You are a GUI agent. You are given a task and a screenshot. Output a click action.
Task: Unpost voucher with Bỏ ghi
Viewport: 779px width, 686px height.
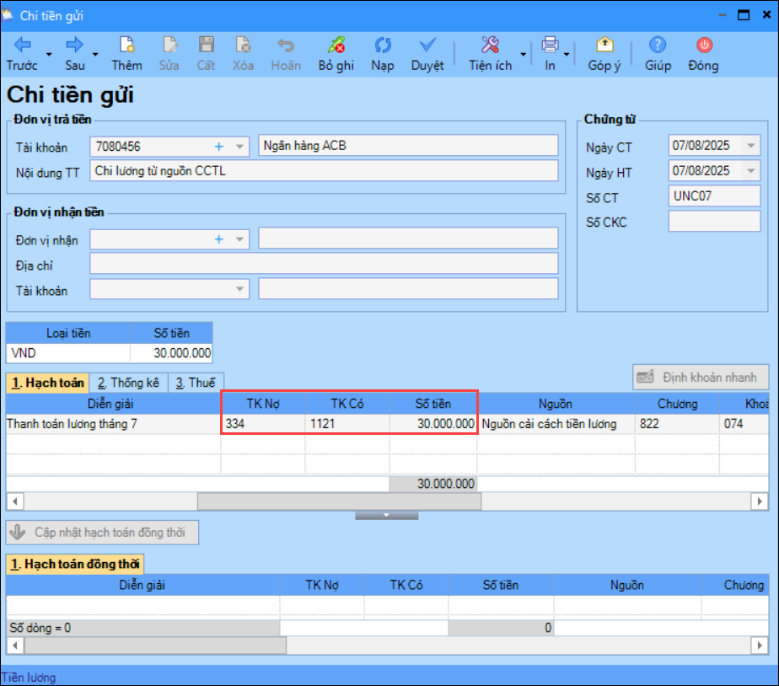336,54
